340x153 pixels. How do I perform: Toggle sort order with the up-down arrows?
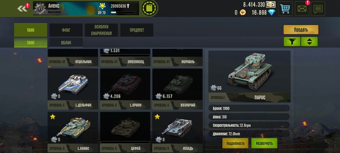click(x=309, y=41)
